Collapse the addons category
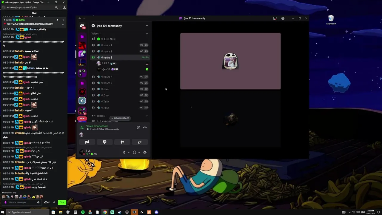Screen dimensions: 382x215 (x=99, y=116)
